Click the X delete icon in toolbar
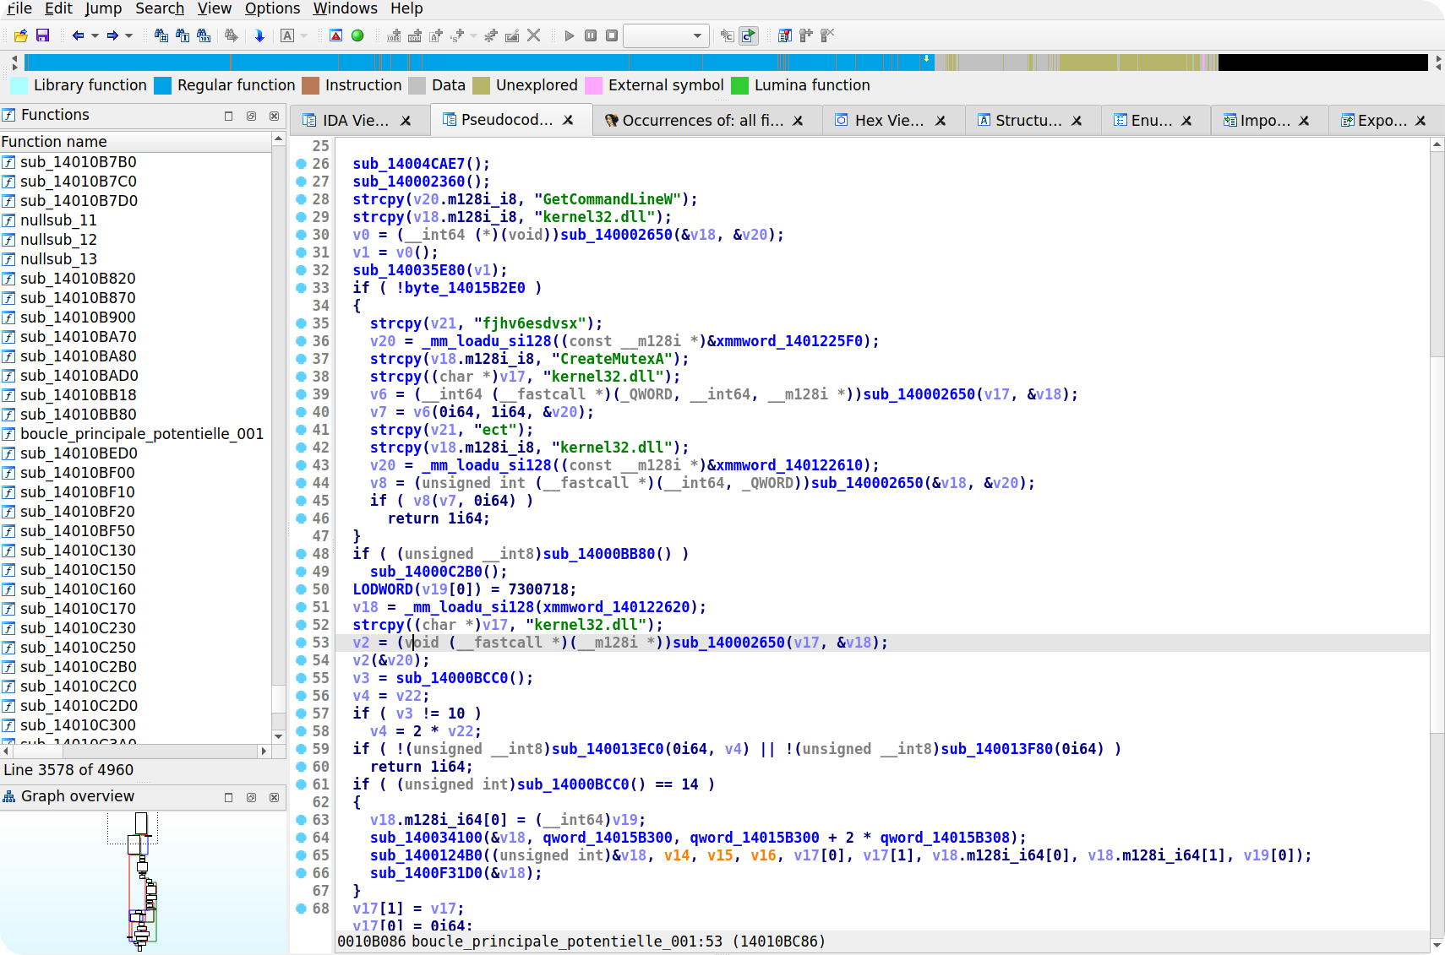 534,35
